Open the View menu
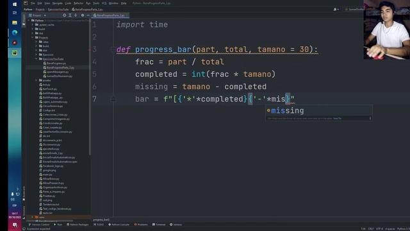 coord(47,3)
